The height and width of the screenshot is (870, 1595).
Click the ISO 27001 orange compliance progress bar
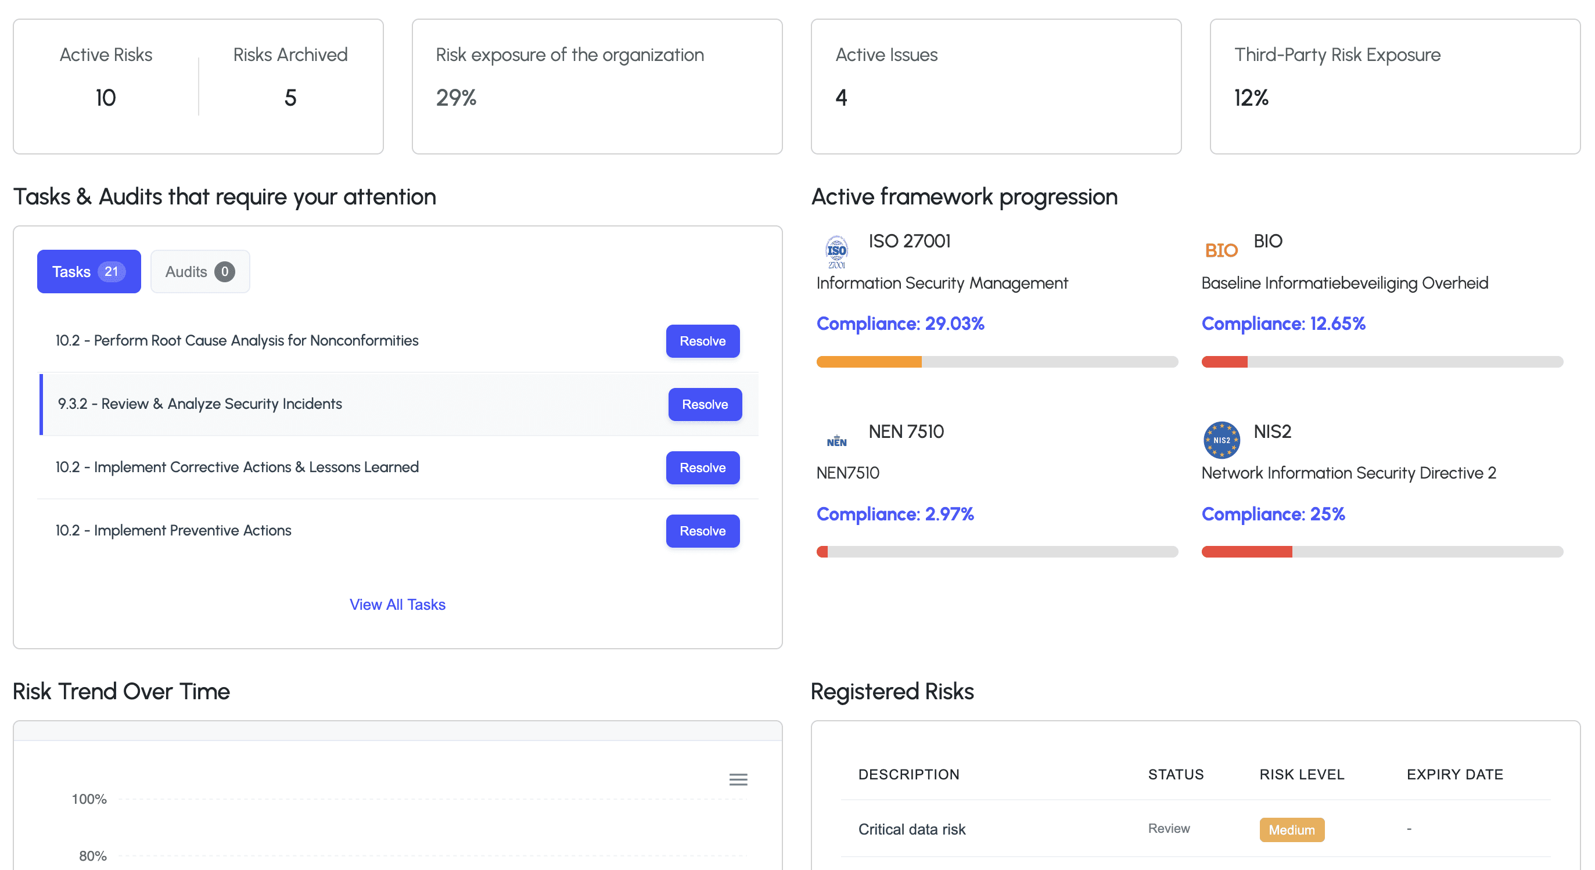point(869,362)
